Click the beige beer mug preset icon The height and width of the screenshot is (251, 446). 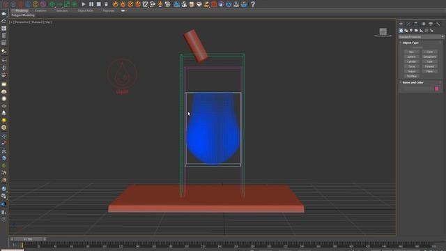192,4
